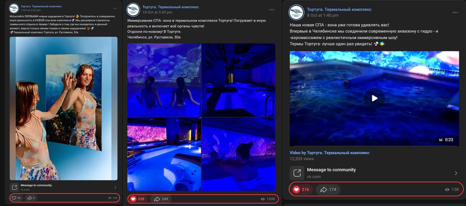Click the 'Отдохни по-новому! В Тортуге.' line

coord(154,32)
